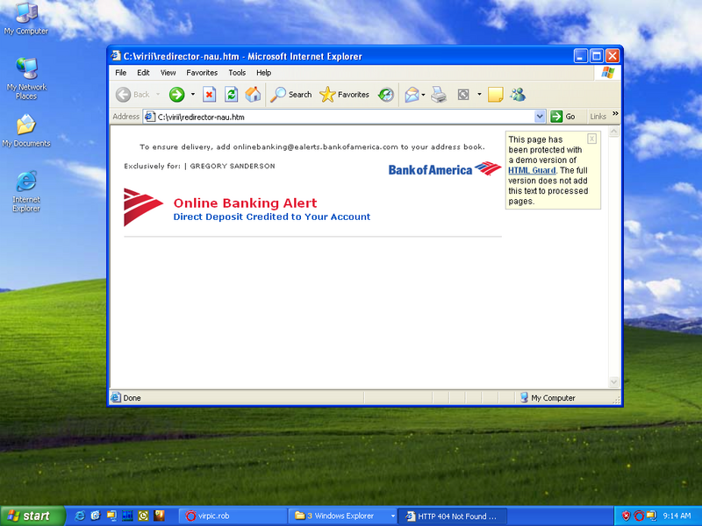This screenshot has width=702, height=526.
Task: Click the Messenger people icon
Action: [x=518, y=95]
